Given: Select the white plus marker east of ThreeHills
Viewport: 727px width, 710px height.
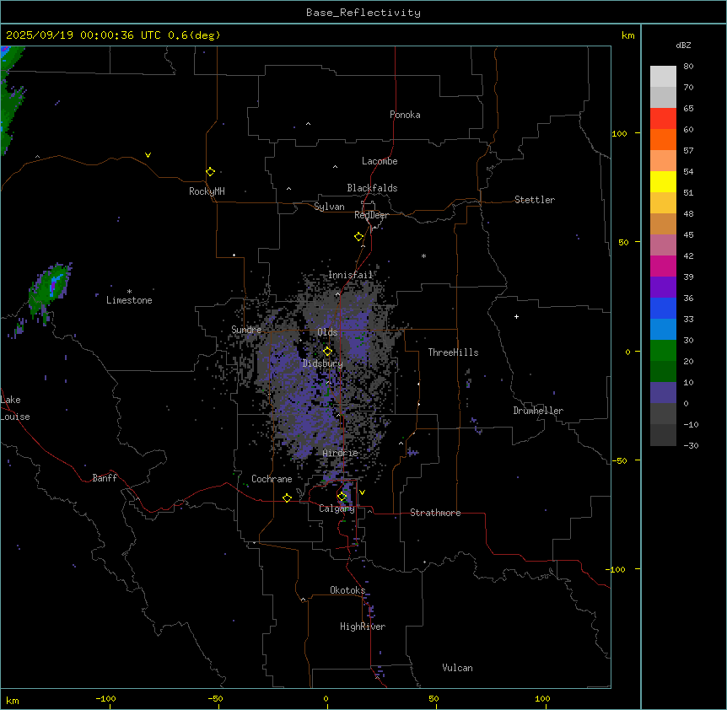Looking at the screenshot, I should coord(516,316).
